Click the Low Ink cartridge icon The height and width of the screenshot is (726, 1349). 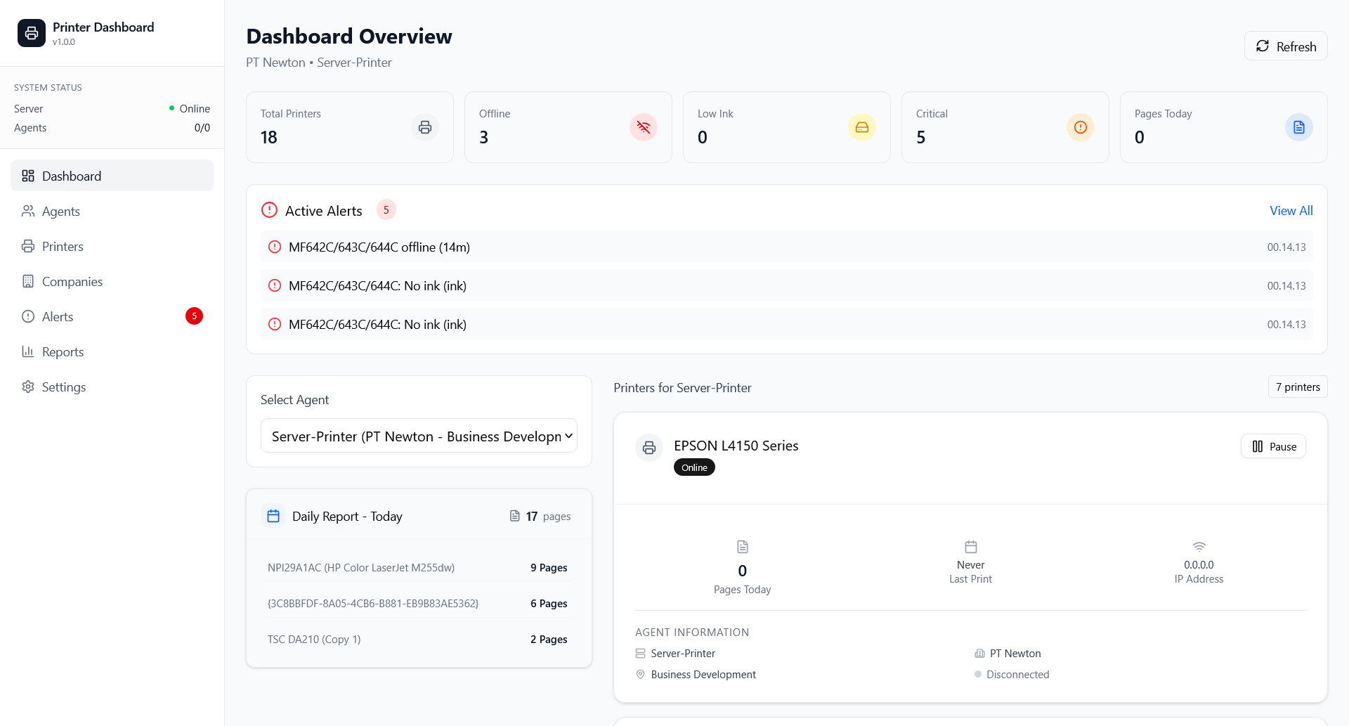(x=862, y=127)
